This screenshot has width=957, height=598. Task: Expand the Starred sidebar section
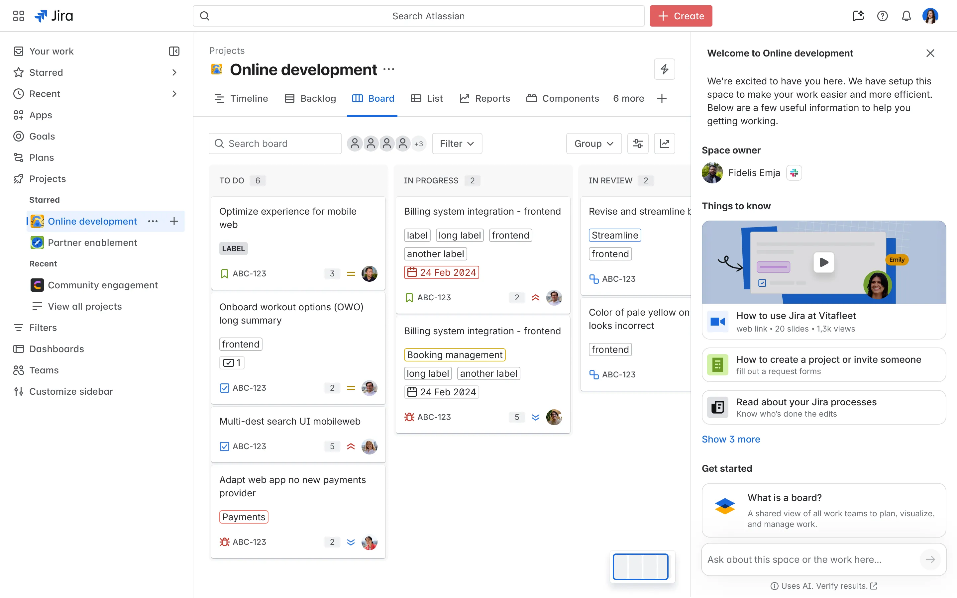coord(174,72)
